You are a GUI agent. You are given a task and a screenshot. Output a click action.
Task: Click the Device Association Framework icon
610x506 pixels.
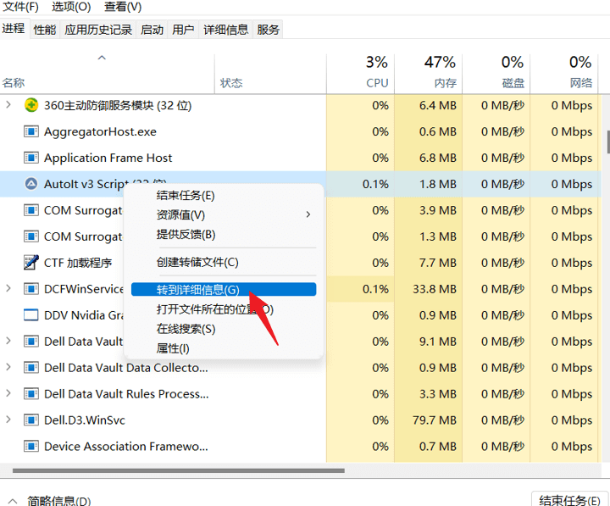31,447
